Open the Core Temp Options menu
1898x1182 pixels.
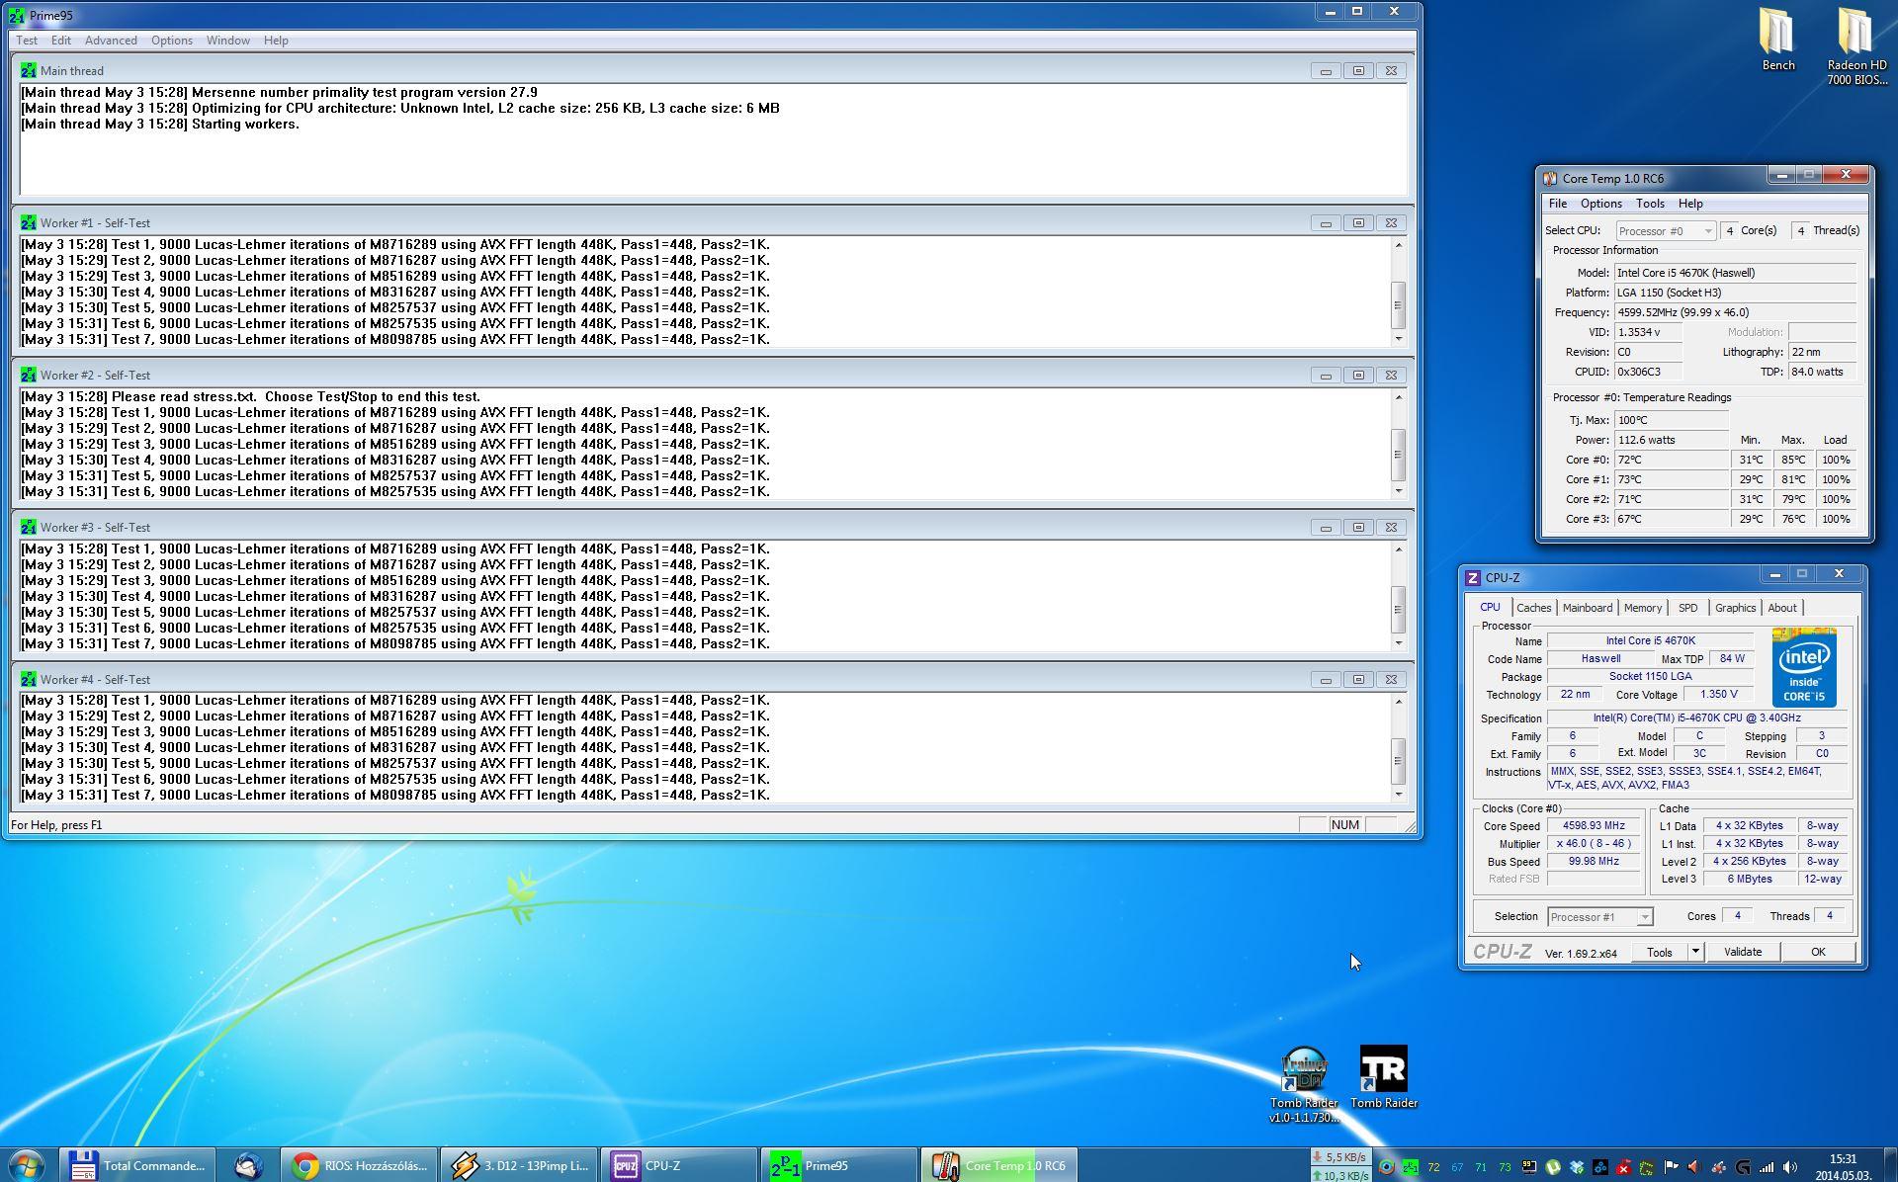click(1600, 204)
